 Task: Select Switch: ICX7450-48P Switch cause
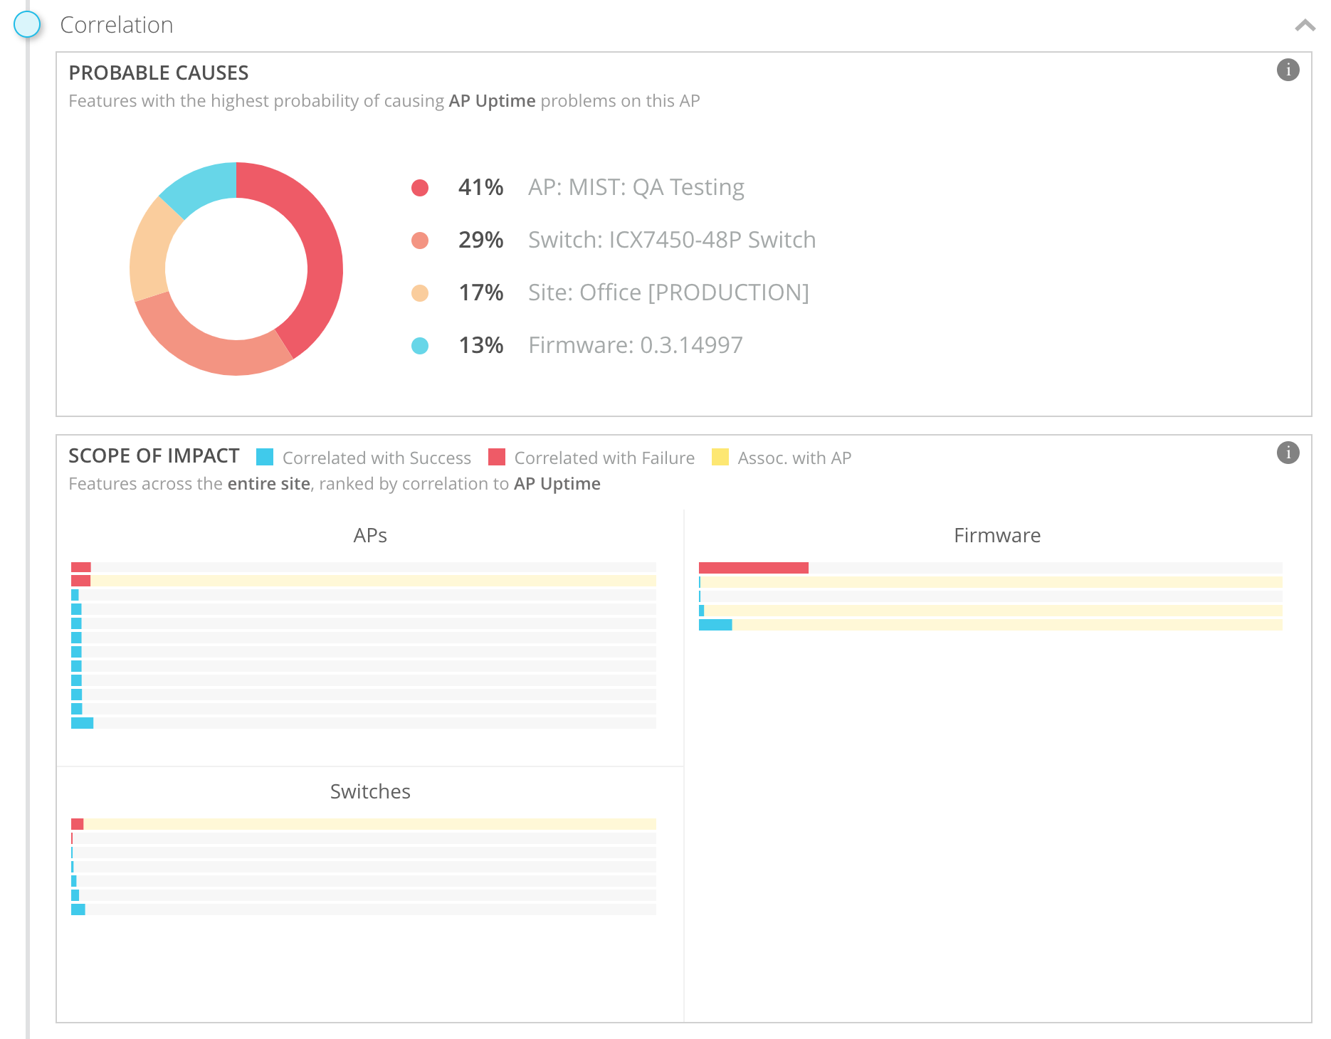coord(671,240)
